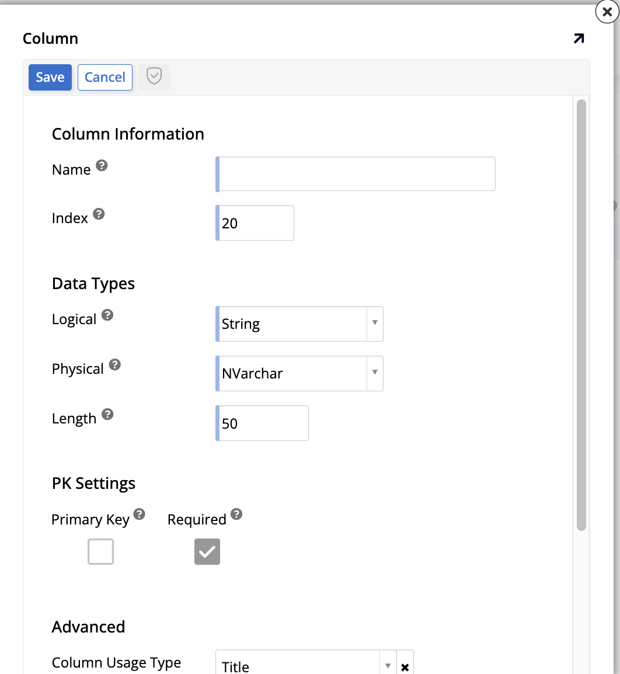This screenshot has height=674, width=620.
Task: Click the Length help icon
Action: tap(107, 415)
